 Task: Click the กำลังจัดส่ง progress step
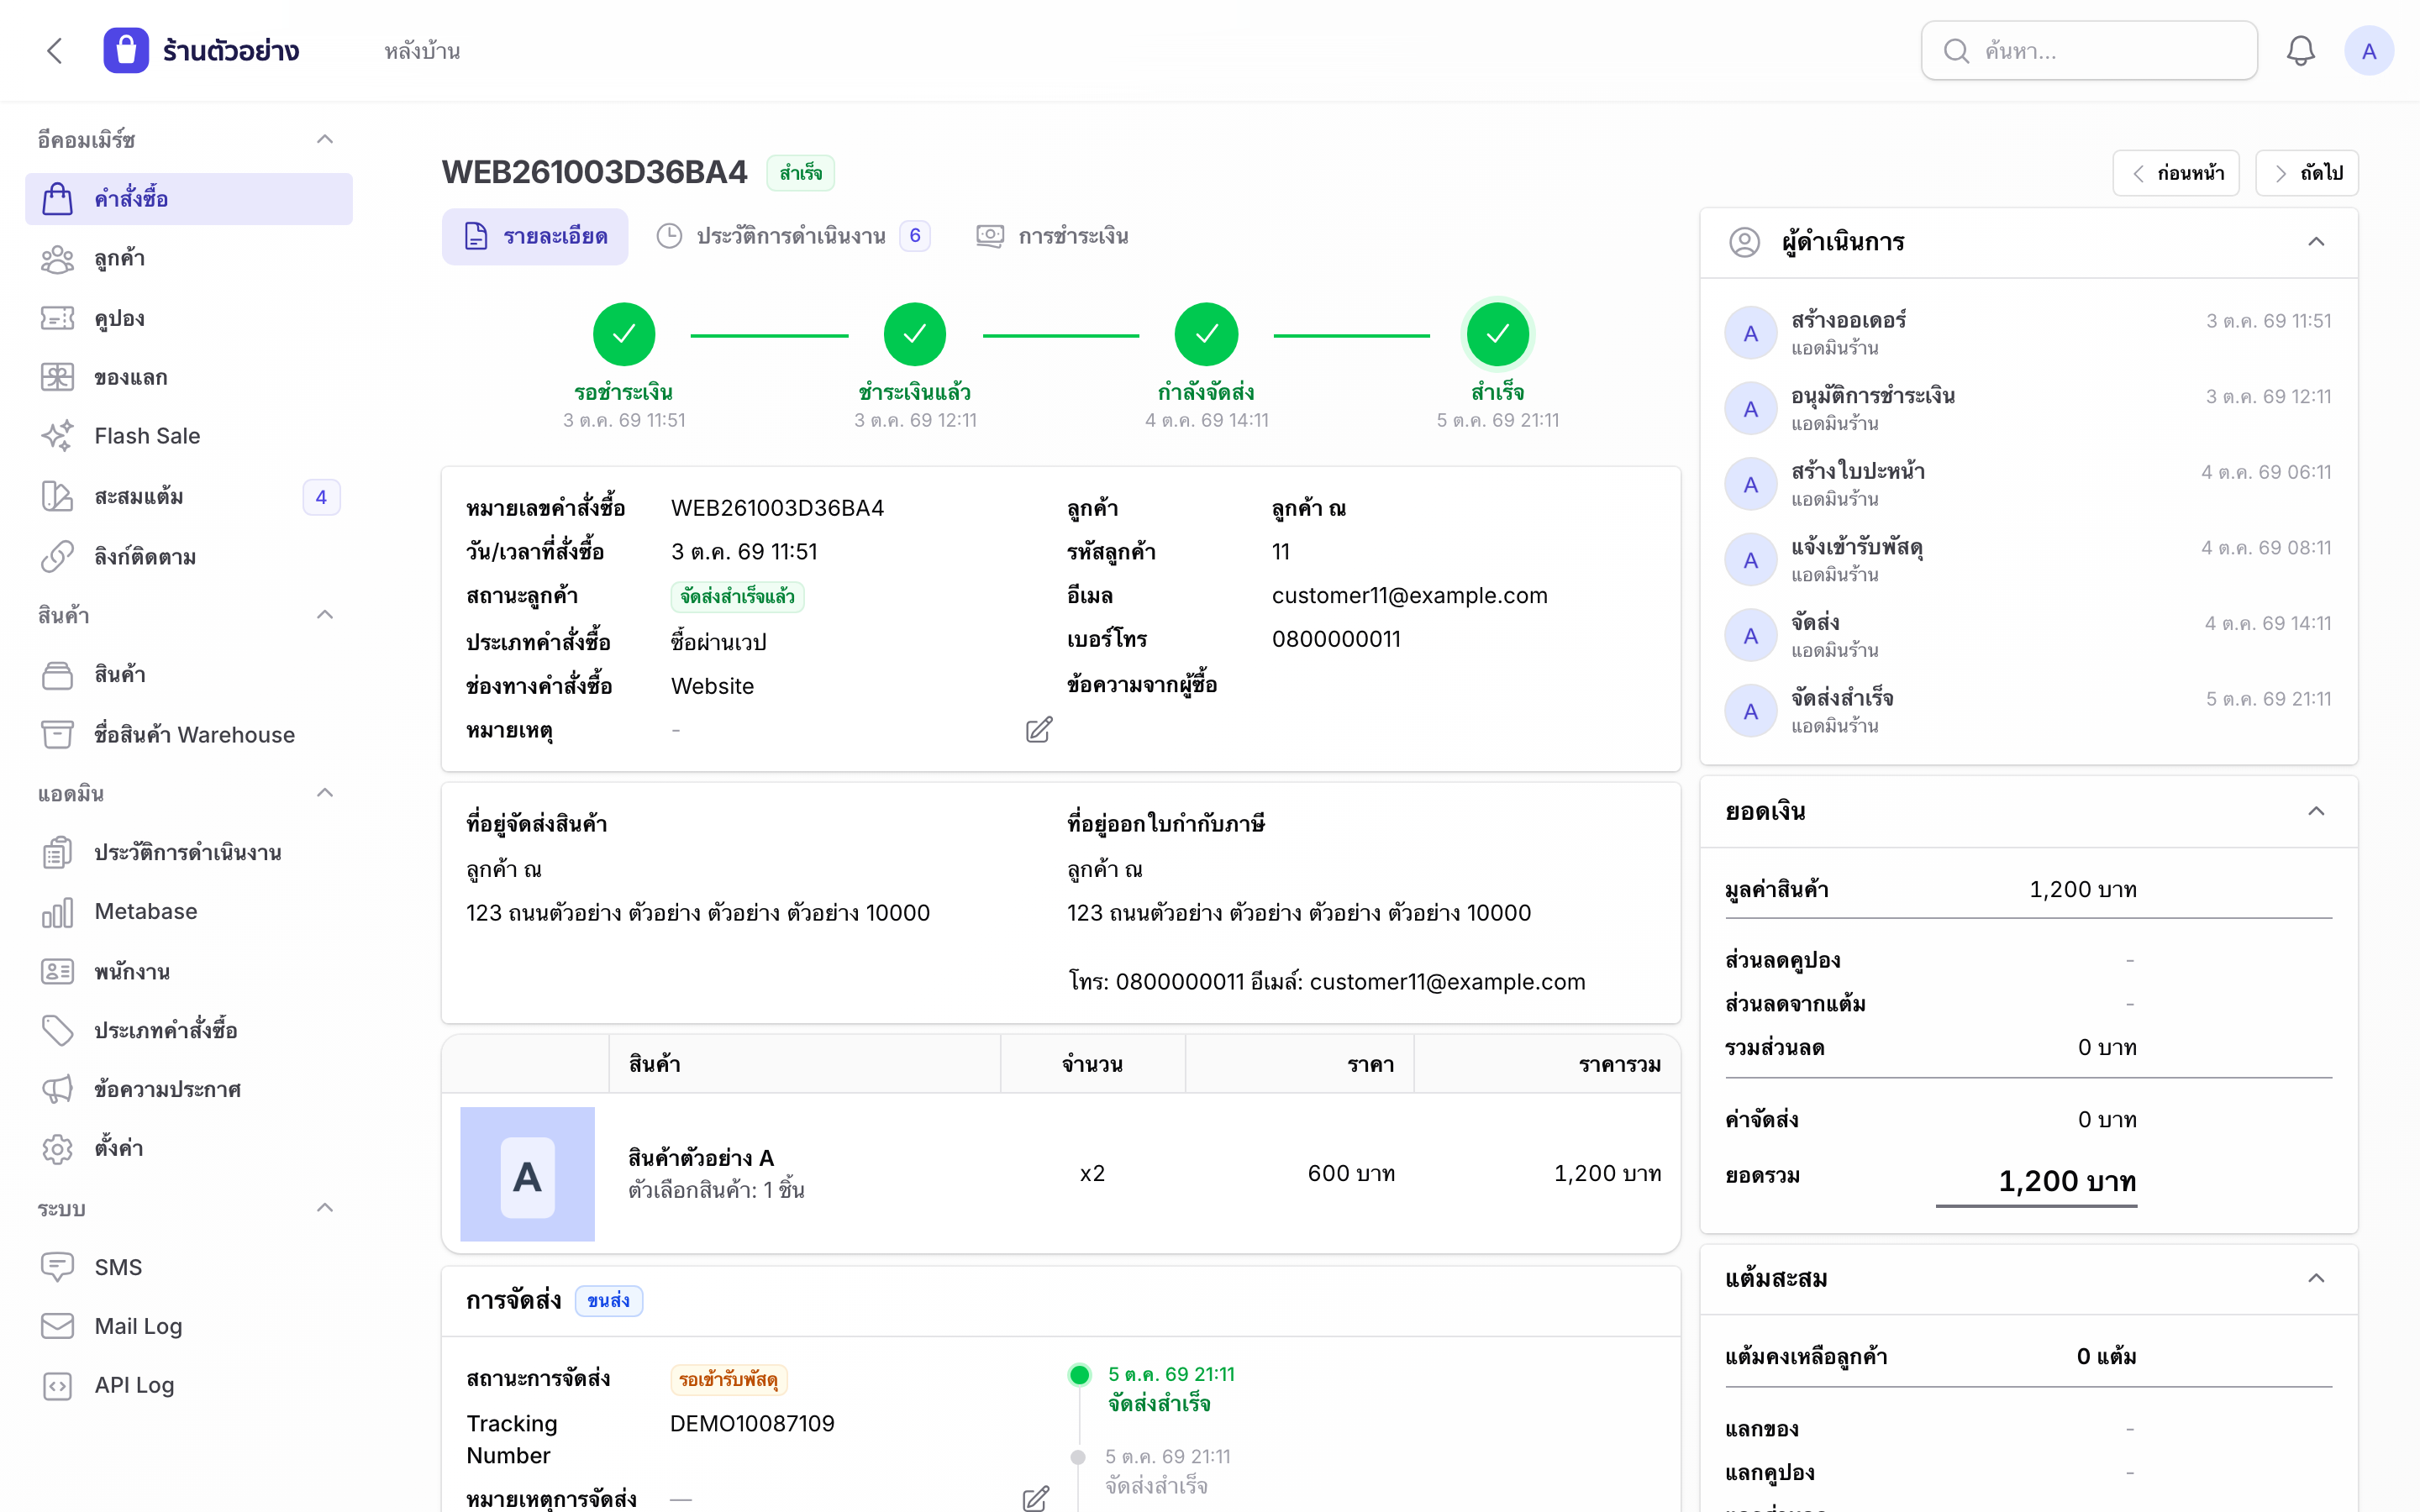(x=1206, y=334)
